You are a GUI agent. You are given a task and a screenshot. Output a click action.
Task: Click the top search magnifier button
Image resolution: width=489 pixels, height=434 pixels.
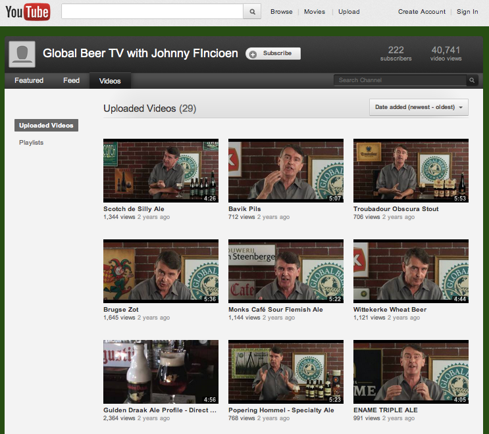pos(252,12)
